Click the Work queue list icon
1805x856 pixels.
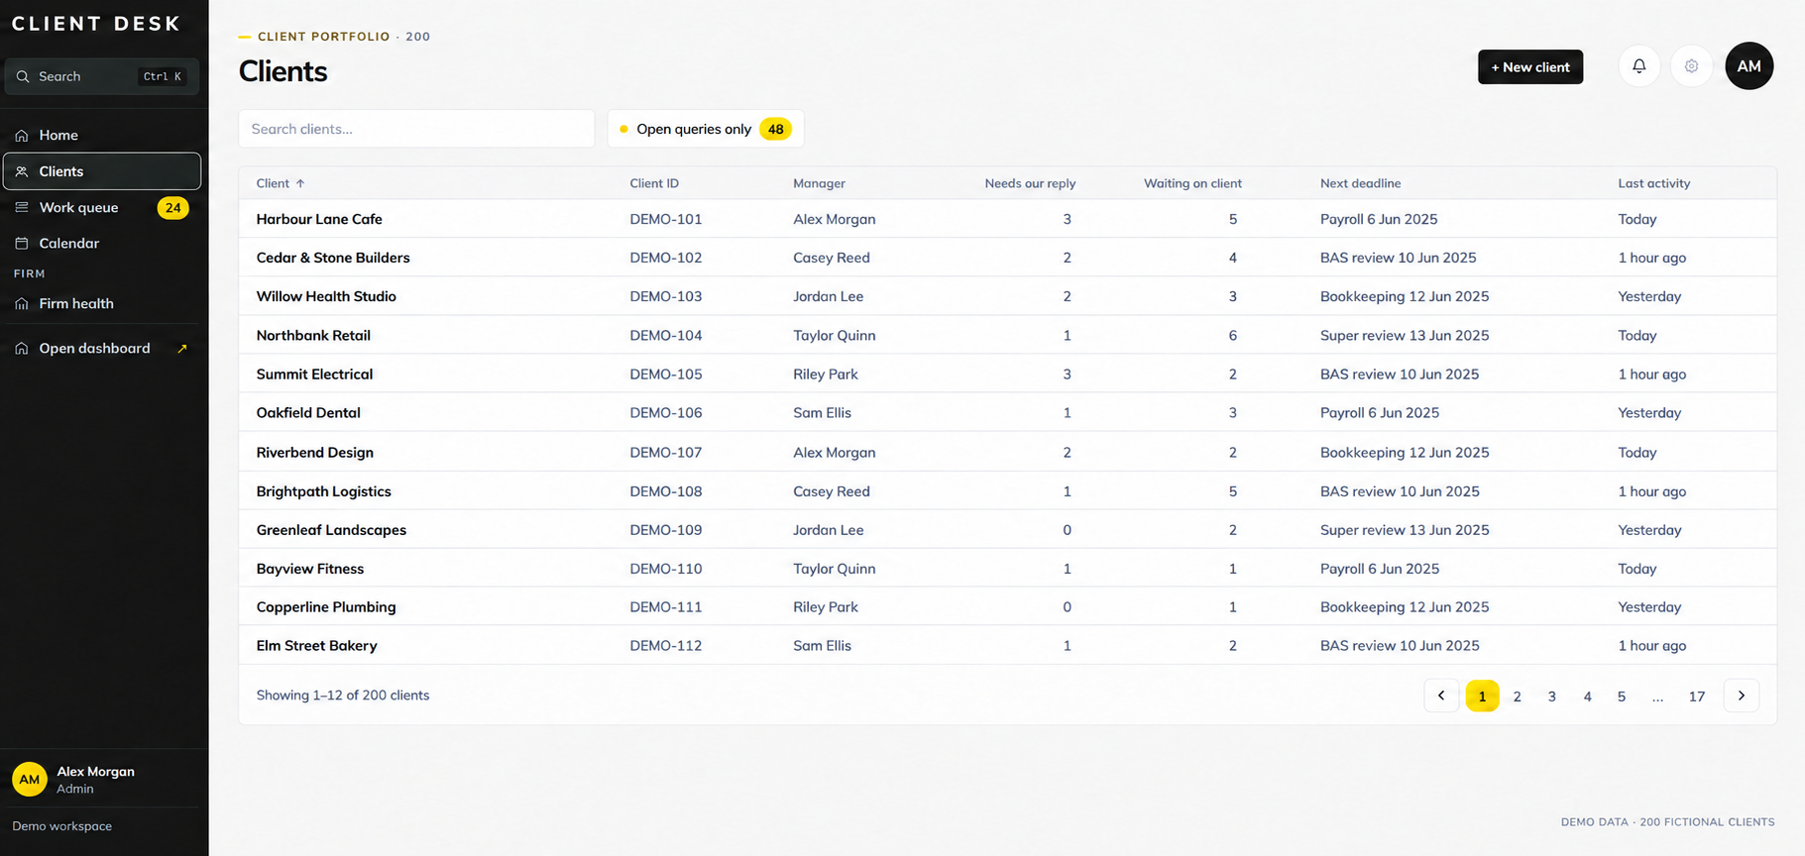[22, 207]
